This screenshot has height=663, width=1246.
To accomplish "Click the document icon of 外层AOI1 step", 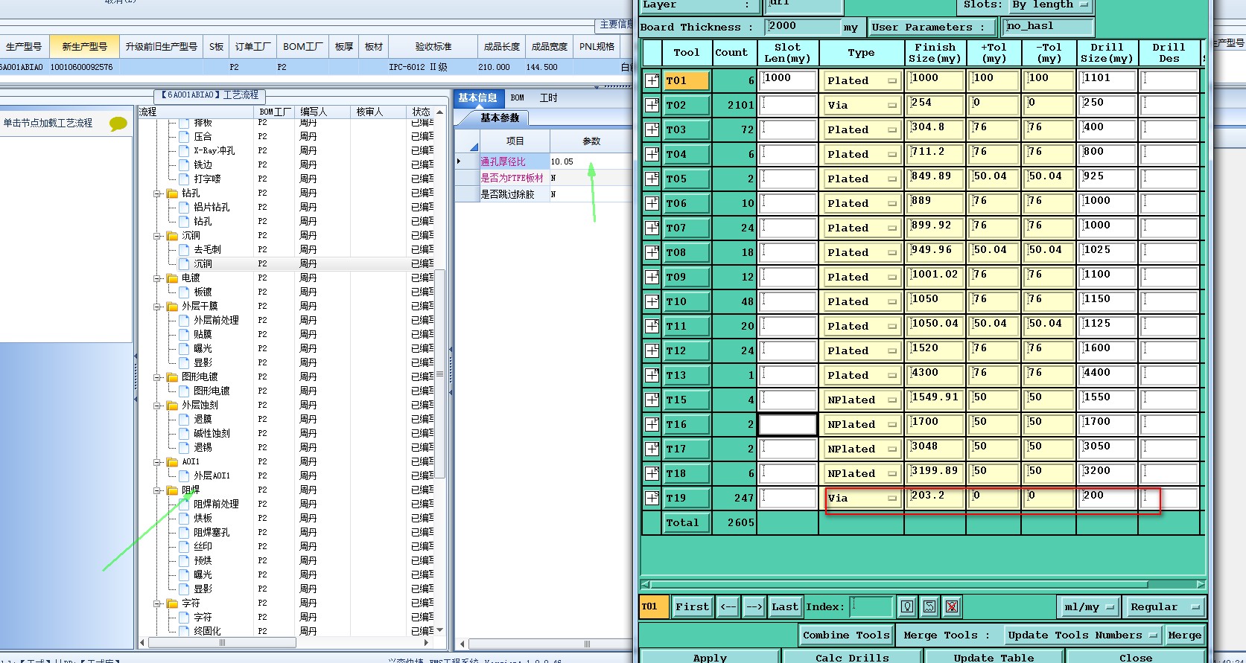I will [184, 476].
